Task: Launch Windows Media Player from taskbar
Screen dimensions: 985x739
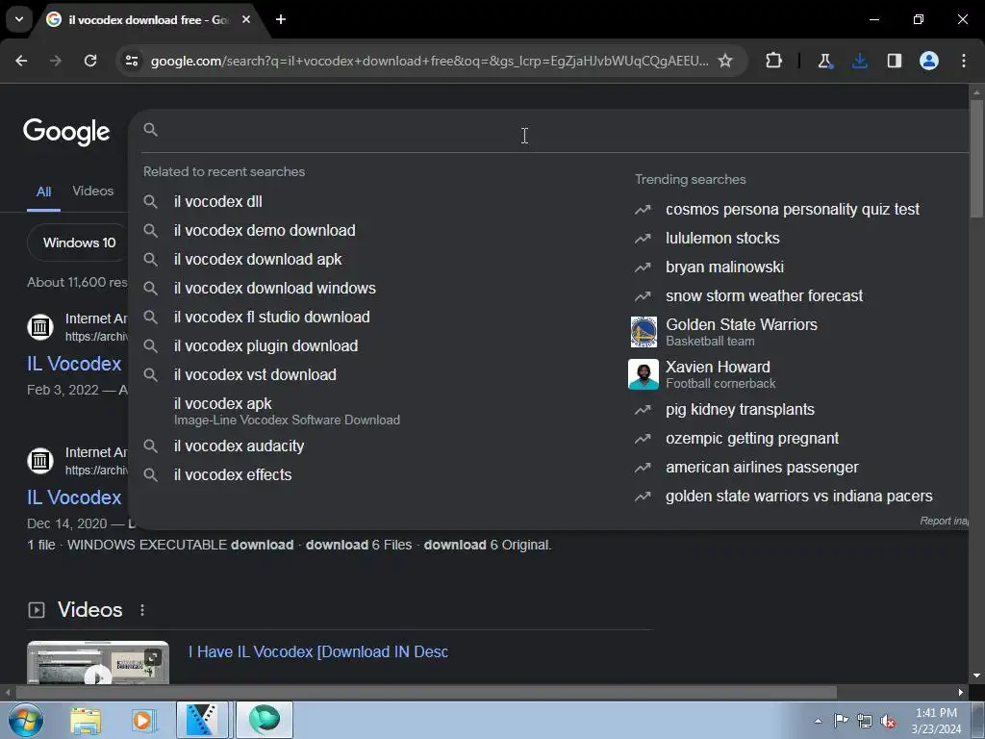Action: click(x=143, y=720)
